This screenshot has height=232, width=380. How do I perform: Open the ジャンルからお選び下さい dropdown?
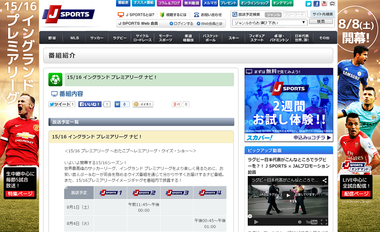click(269, 23)
